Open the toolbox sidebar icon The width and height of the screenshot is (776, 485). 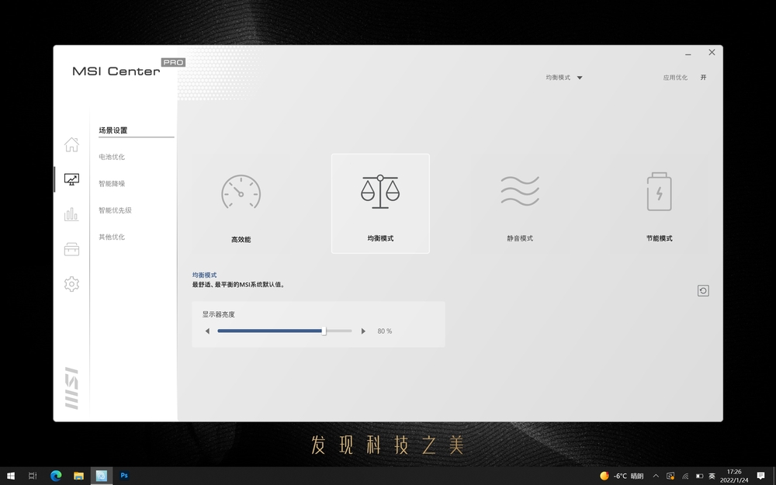pyautogui.click(x=71, y=249)
